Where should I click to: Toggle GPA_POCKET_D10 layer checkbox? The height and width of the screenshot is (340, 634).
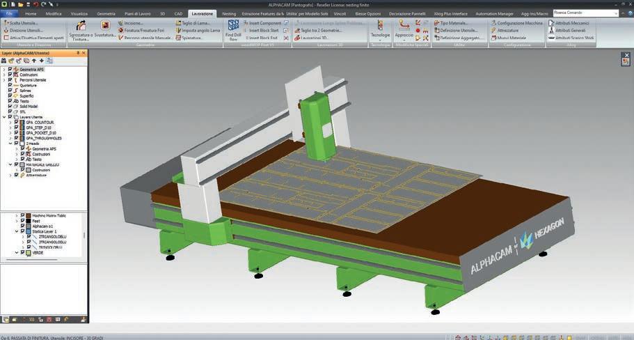16,133
